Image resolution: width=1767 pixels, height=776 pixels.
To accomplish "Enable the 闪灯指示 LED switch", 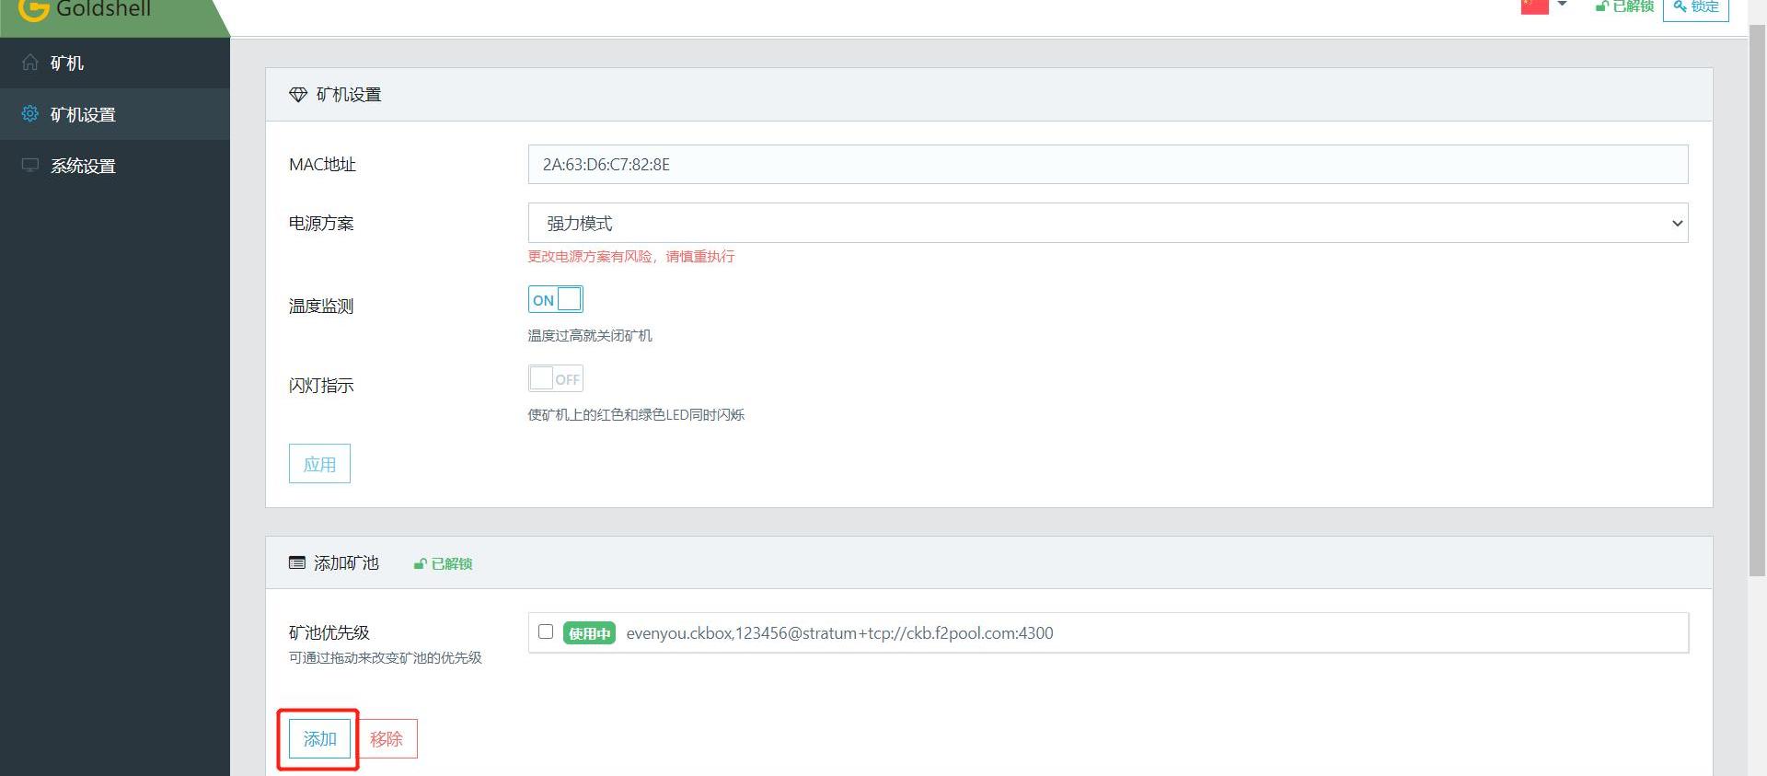I will 555,378.
